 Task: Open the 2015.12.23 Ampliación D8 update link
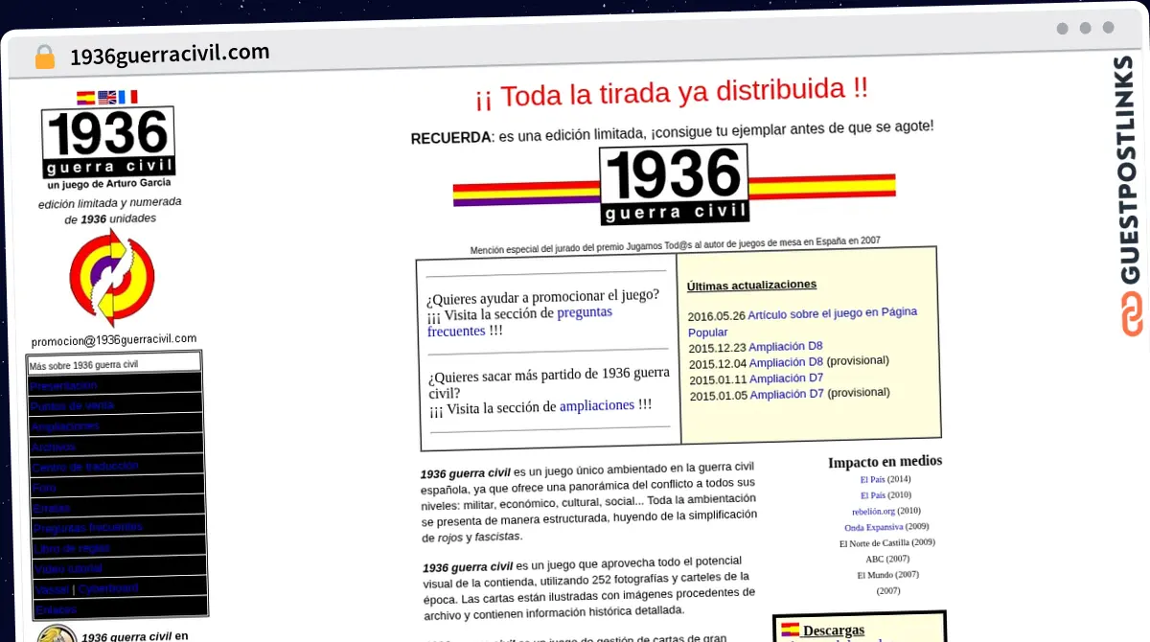785,346
